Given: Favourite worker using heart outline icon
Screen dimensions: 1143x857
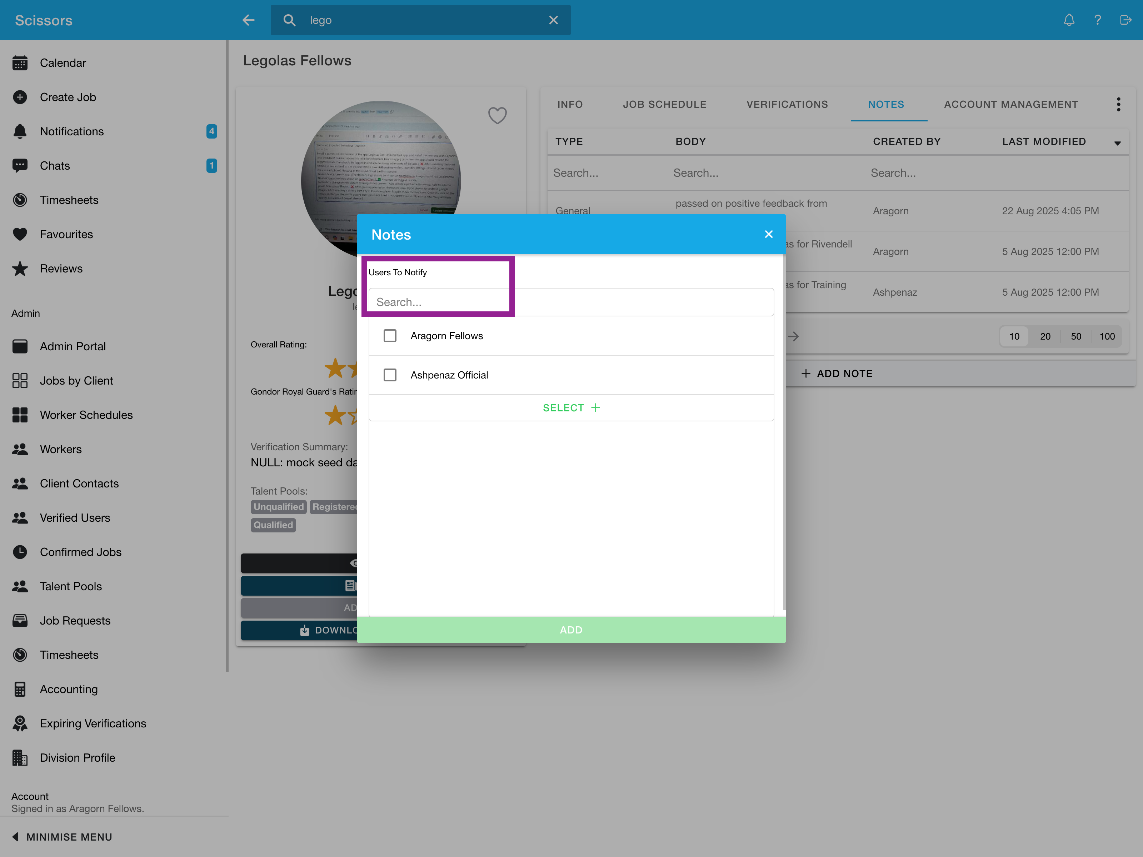Looking at the screenshot, I should [x=497, y=115].
